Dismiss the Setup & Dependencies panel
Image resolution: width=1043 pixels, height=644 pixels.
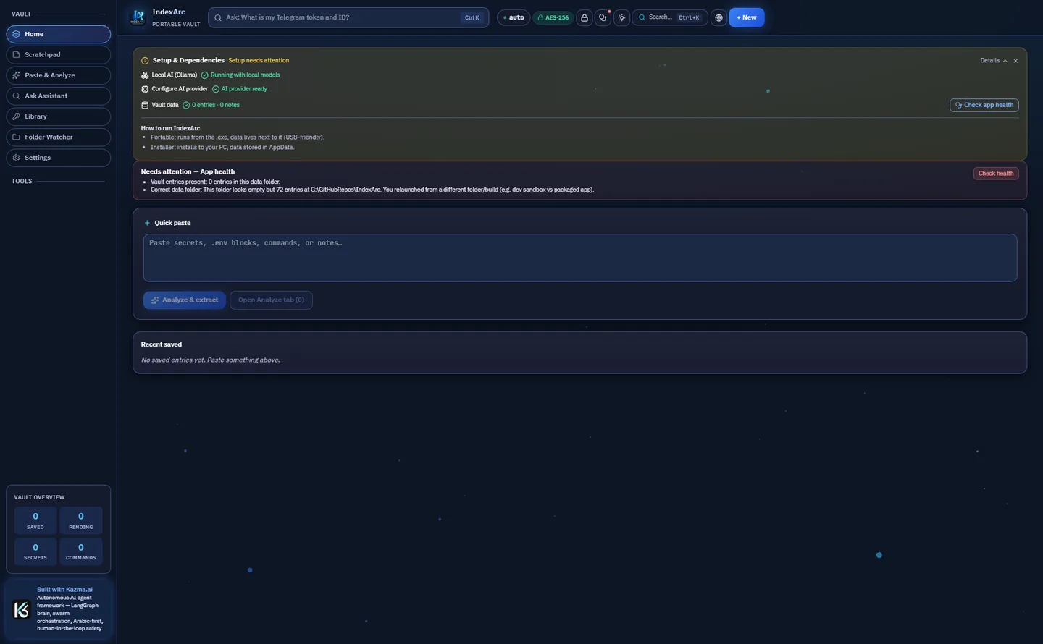pos(1015,61)
